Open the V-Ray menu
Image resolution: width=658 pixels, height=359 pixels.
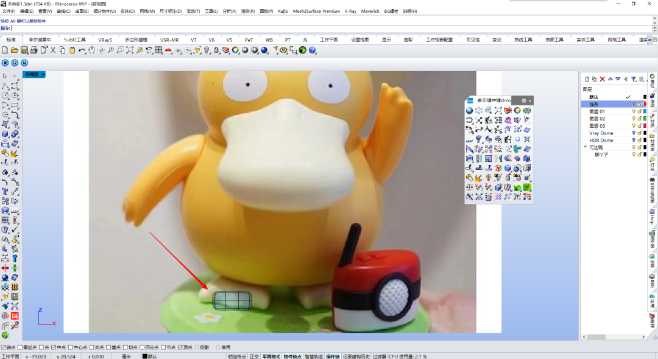[350, 12]
